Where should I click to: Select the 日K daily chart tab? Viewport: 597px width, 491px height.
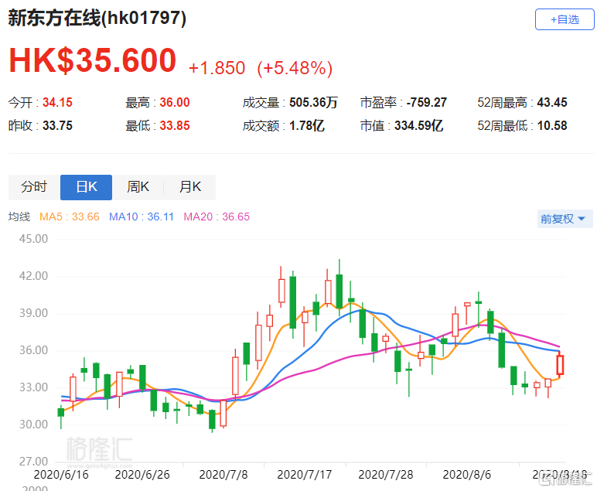86,187
